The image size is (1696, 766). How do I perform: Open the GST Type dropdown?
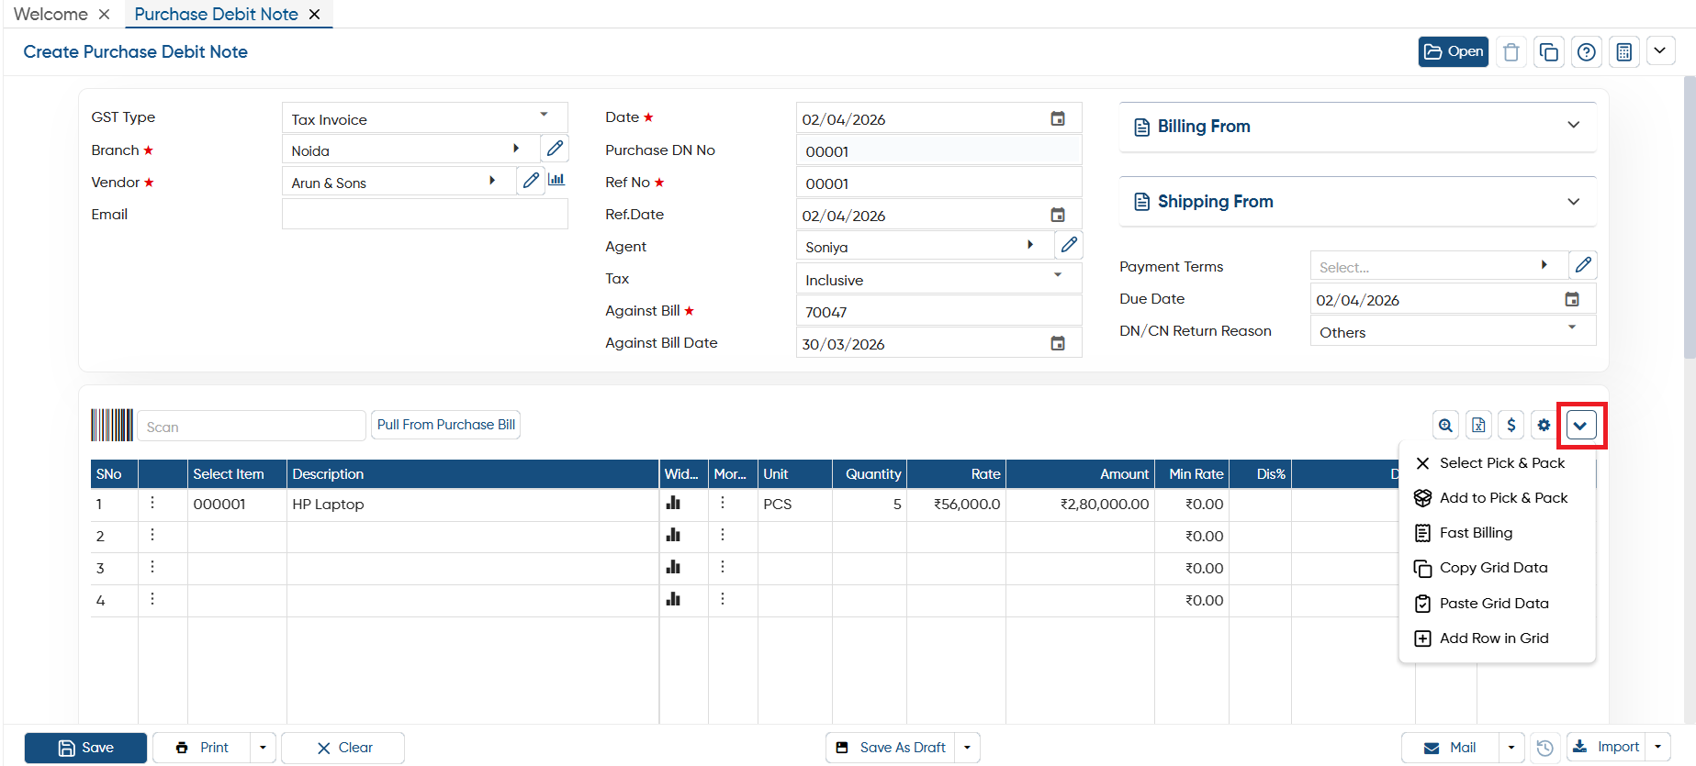pyautogui.click(x=424, y=118)
